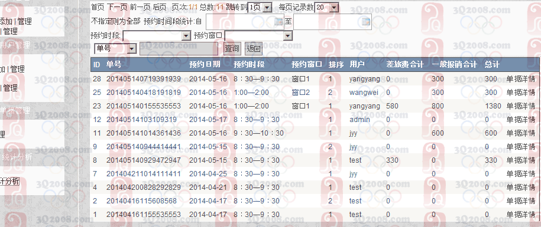Click the 用户 column header
The height and width of the screenshot is (227, 541).
(x=357, y=64)
